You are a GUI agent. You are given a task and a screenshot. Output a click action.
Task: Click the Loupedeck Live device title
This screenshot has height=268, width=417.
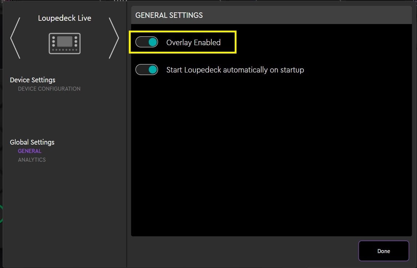click(64, 18)
